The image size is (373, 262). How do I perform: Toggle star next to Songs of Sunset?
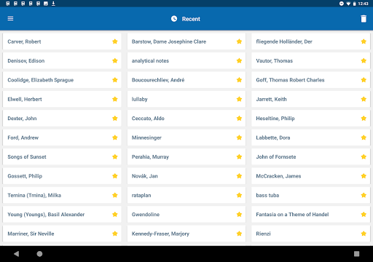coord(115,156)
